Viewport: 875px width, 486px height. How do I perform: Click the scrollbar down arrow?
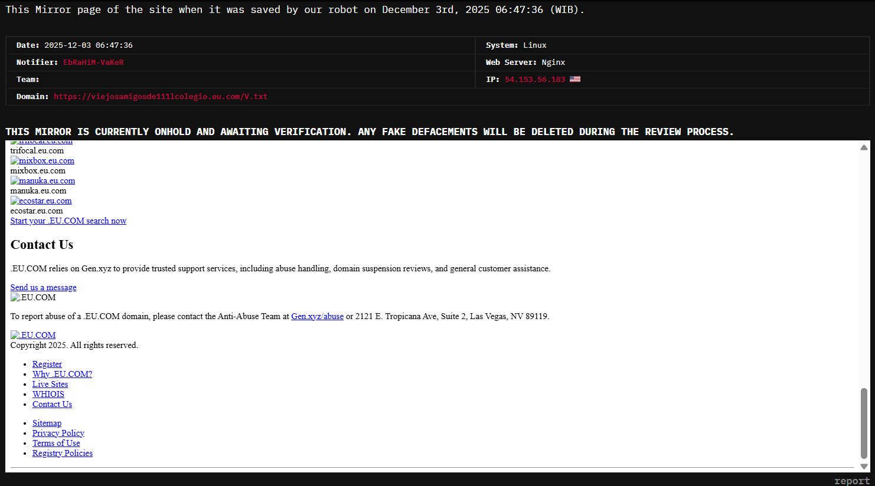point(864,467)
